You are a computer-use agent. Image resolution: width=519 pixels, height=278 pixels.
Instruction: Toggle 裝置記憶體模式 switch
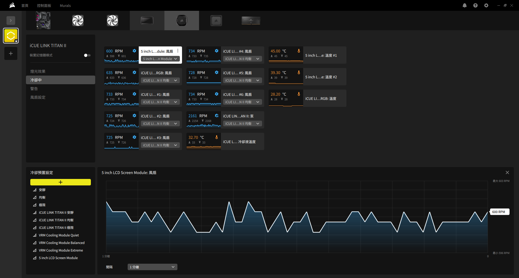tap(87, 55)
